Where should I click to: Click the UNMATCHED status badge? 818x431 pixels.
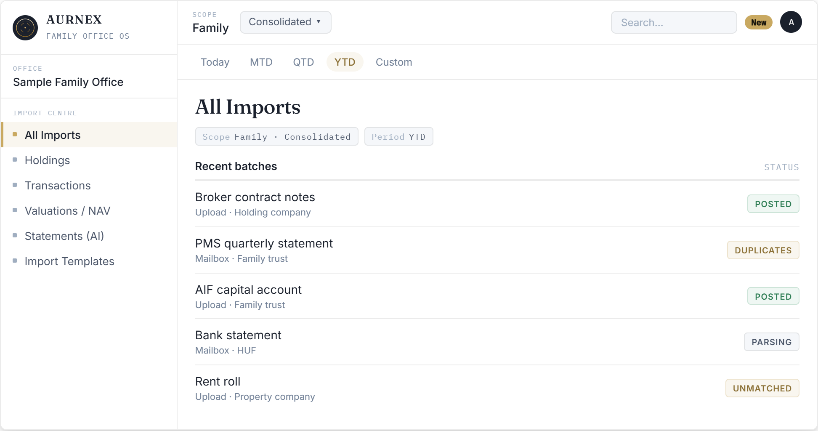coord(762,388)
